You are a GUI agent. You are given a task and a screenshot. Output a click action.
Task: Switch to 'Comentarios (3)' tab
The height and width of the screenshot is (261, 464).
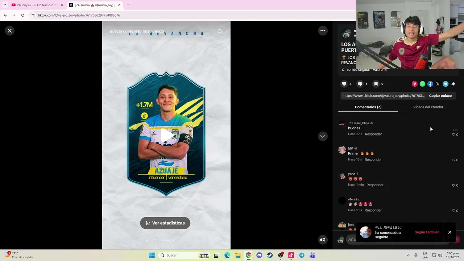(368, 107)
